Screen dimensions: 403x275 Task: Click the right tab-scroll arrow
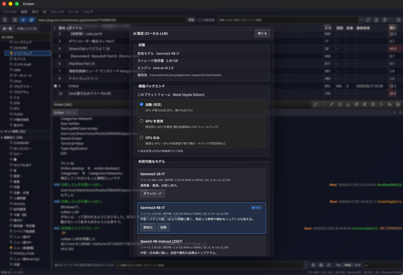click(400, 112)
